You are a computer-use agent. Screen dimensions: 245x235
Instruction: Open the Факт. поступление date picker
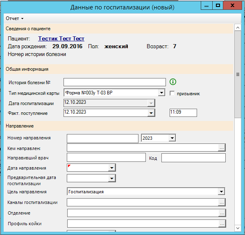[x=151, y=113]
